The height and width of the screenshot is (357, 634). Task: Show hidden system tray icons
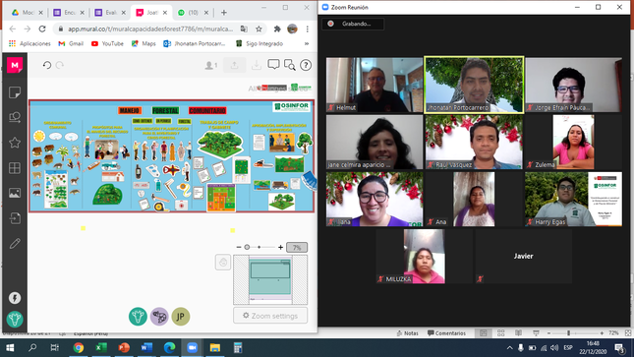tap(509, 348)
